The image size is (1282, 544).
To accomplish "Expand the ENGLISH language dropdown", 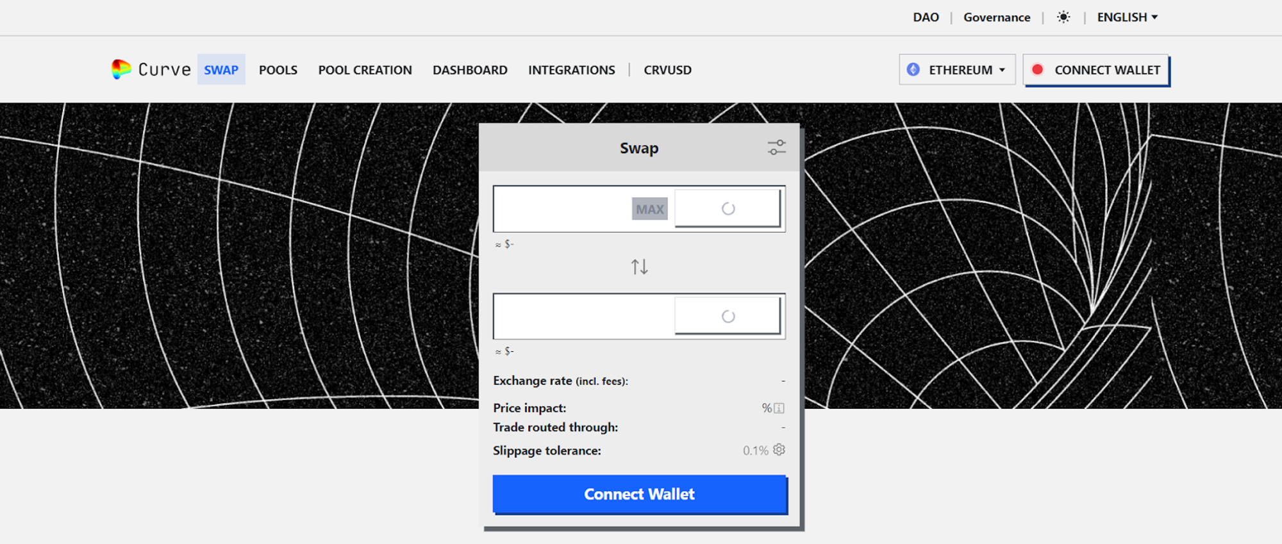I will pos(1127,17).
